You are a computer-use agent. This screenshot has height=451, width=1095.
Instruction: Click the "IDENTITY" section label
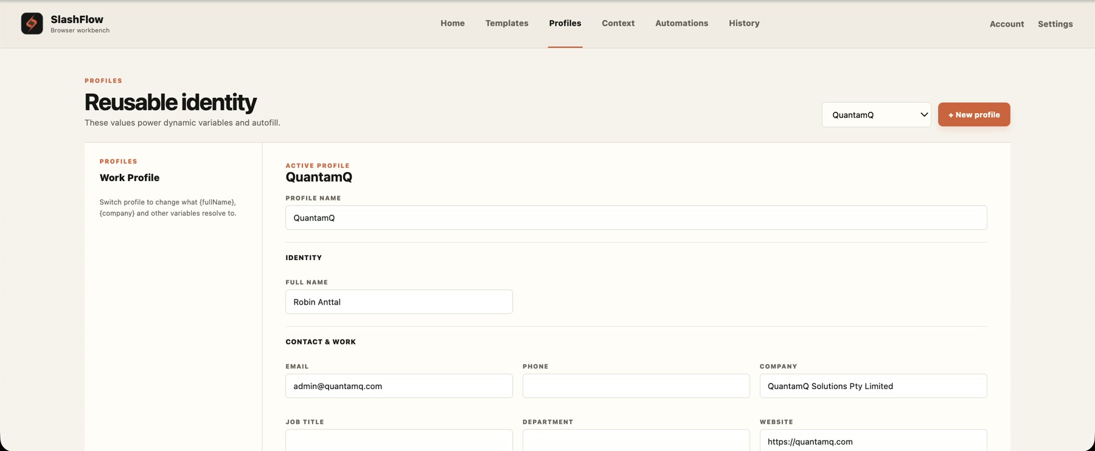tap(304, 258)
